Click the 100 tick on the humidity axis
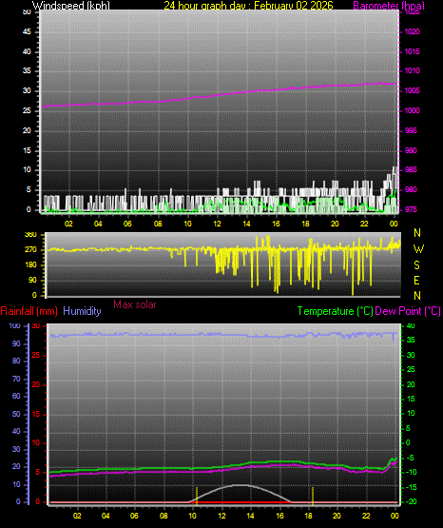The height and width of the screenshot is (528, 443). [15, 326]
